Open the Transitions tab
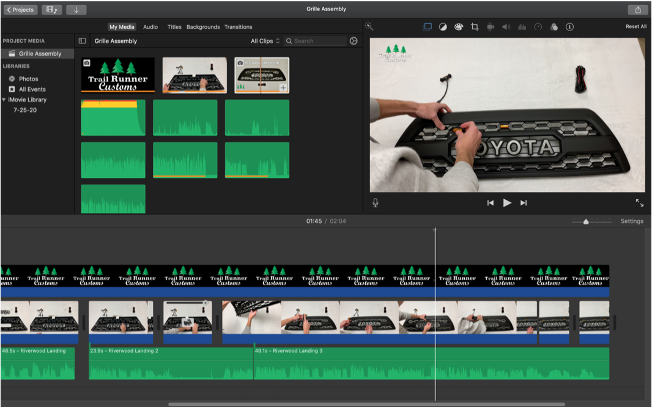This screenshot has height=407, width=652. click(x=239, y=26)
